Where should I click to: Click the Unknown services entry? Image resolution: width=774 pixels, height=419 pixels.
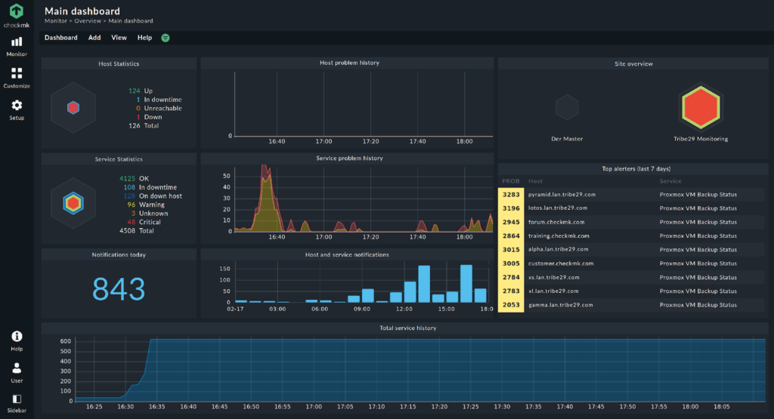tap(150, 214)
